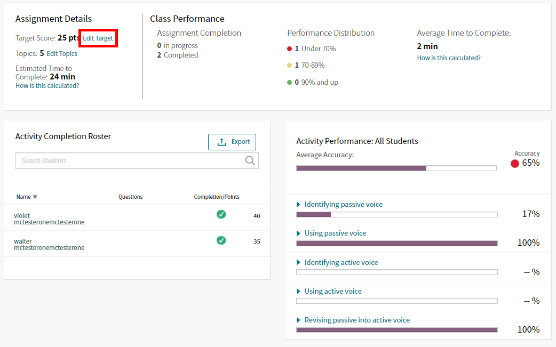This screenshot has height=347, width=556.
Task: Click the red dot beside Under 70%
Action: point(289,48)
